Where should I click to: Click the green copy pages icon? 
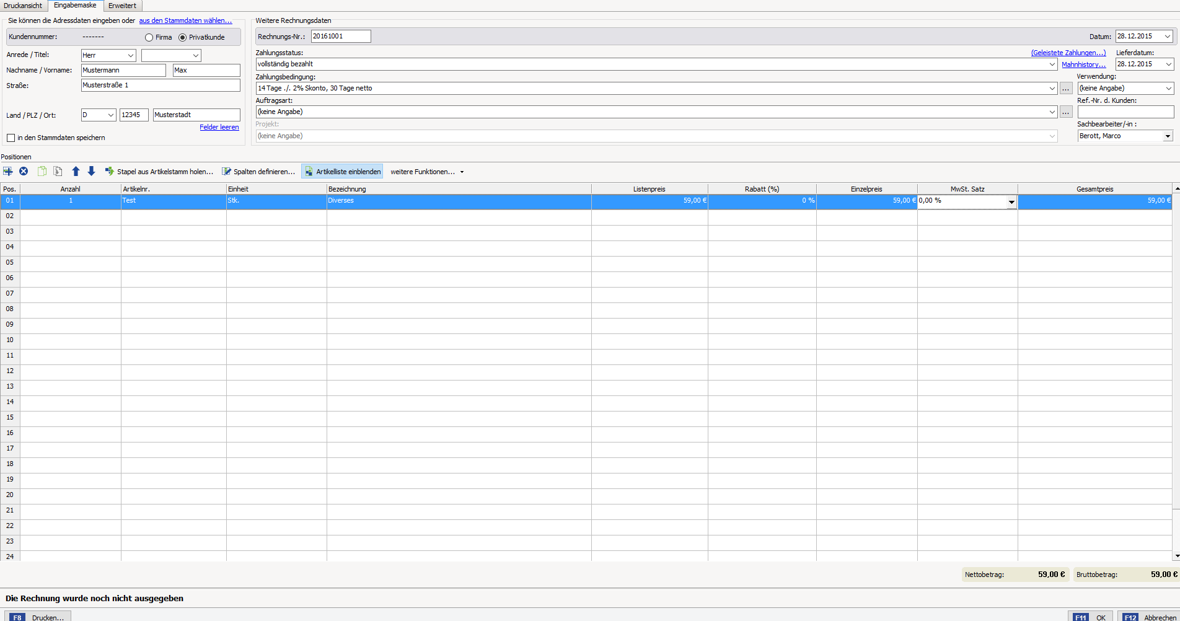point(42,171)
